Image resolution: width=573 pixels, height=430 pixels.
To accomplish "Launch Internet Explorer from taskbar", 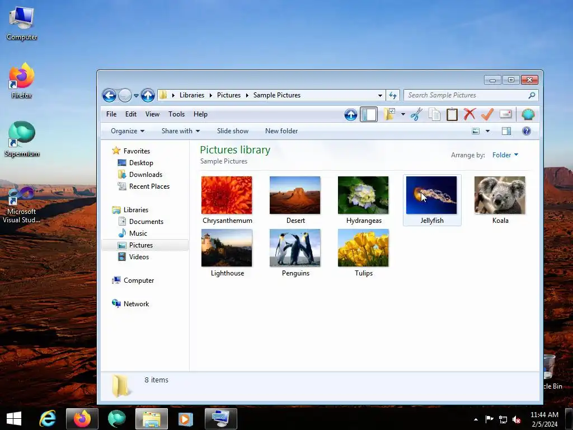I will tap(48, 419).
